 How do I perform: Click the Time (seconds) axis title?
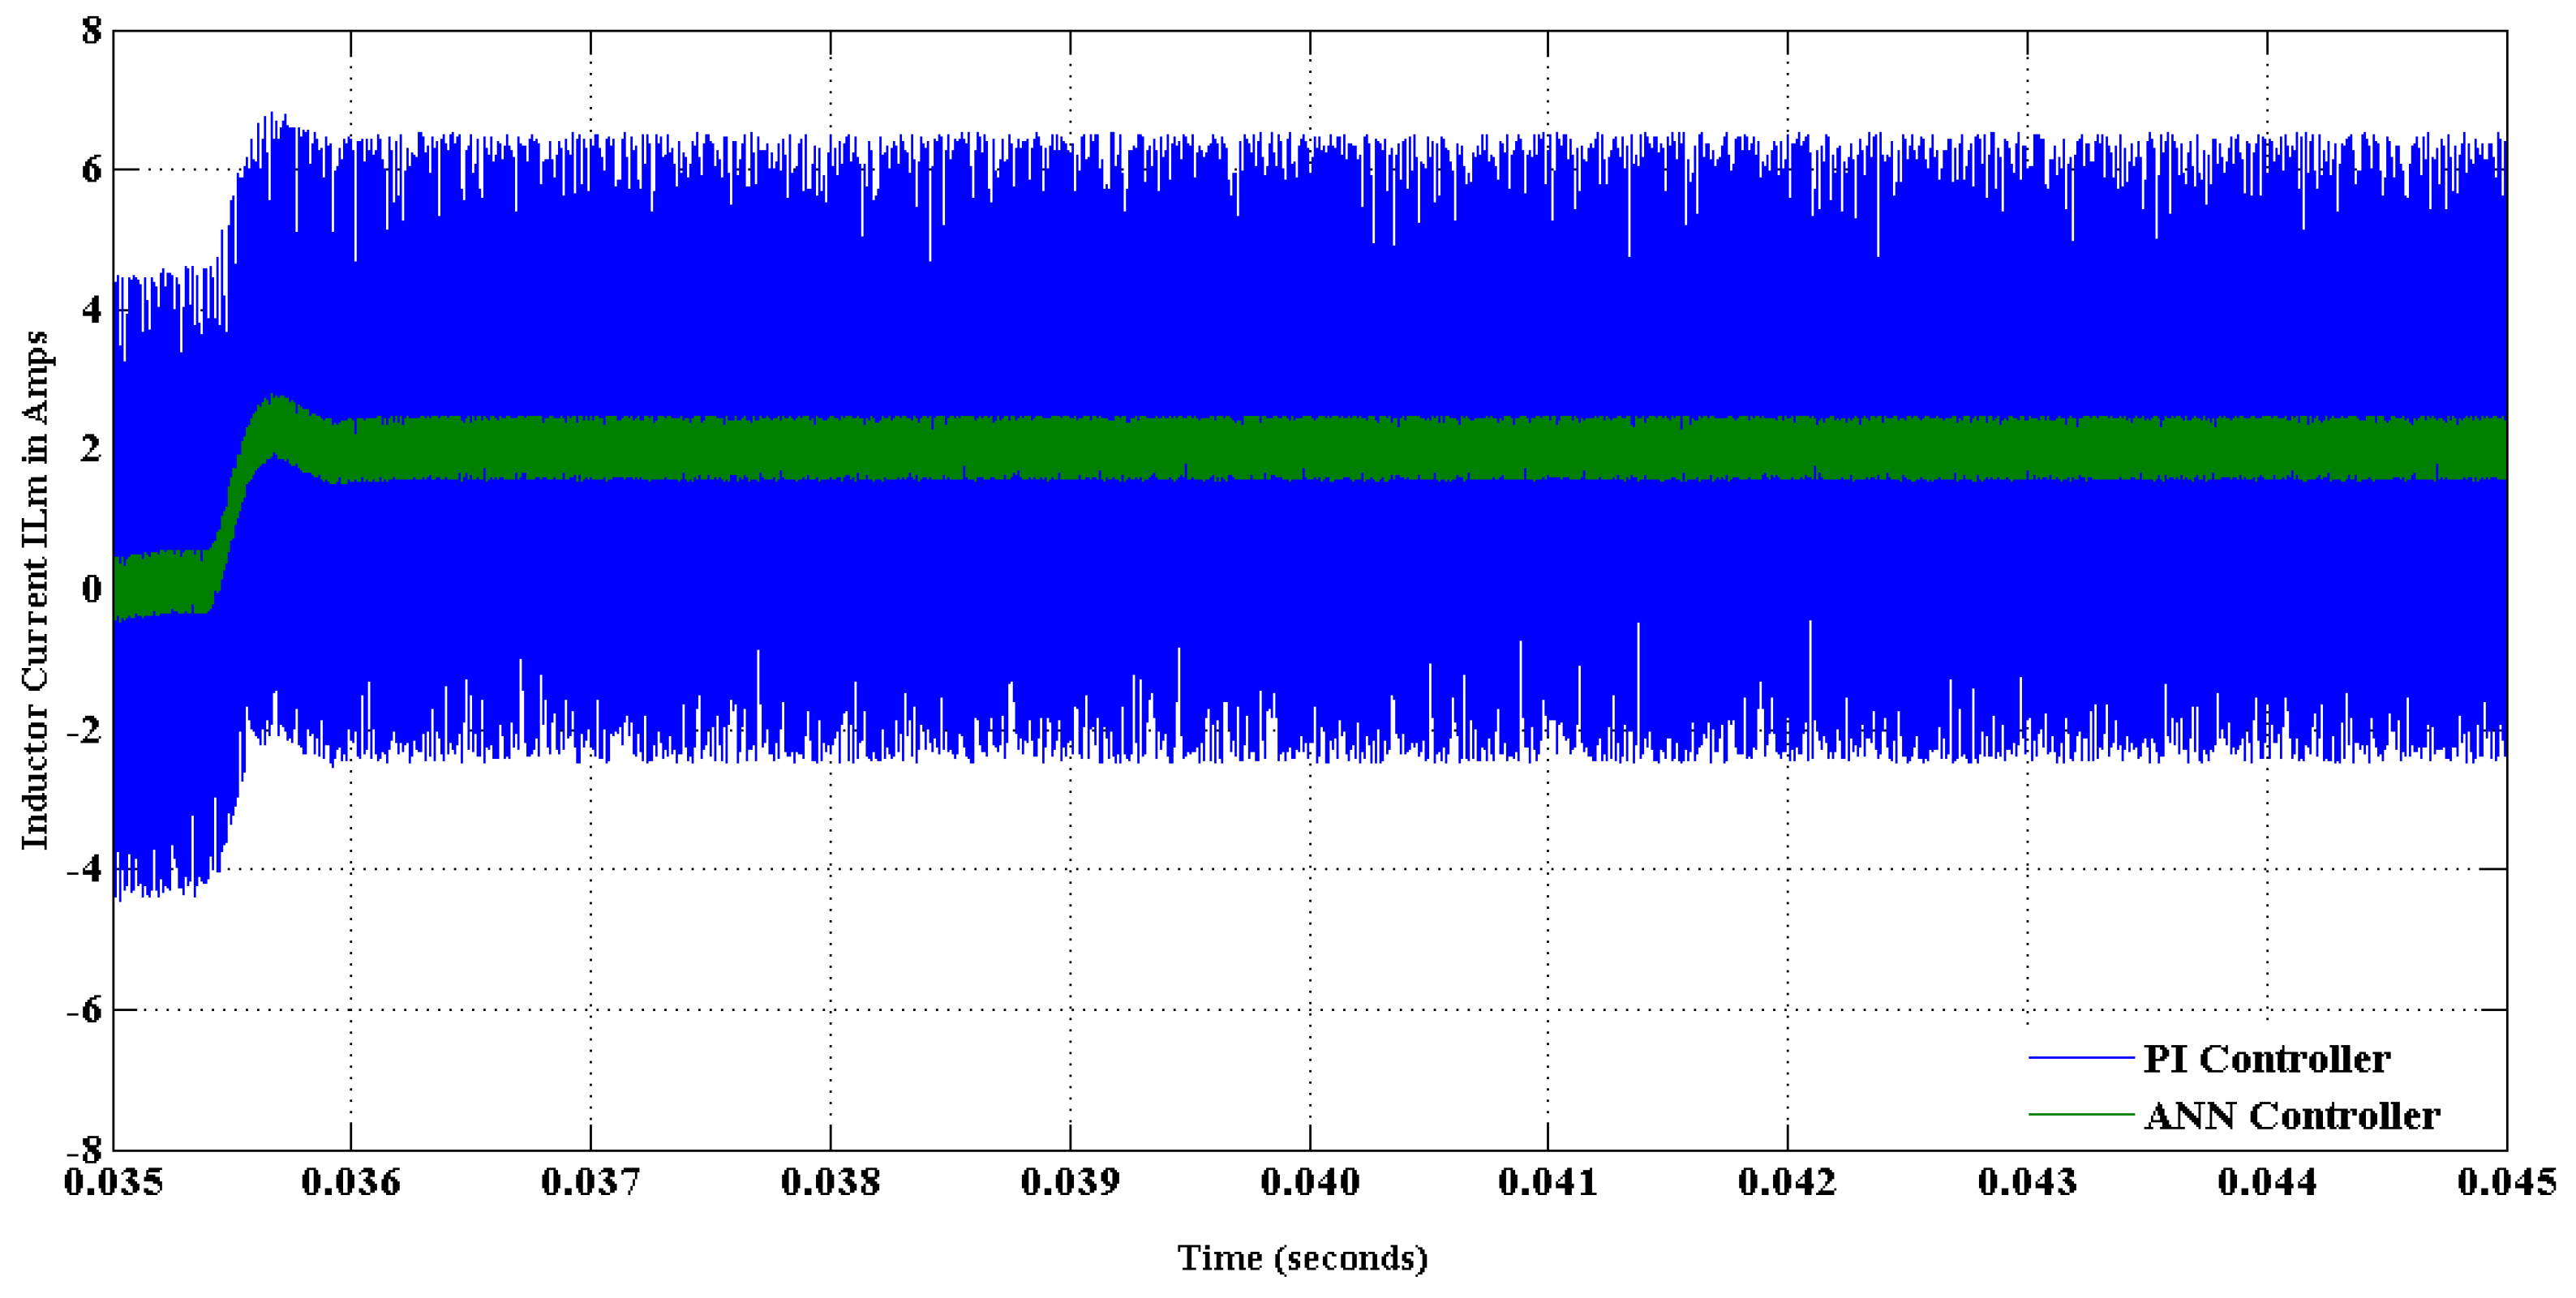(1302, 1258)
